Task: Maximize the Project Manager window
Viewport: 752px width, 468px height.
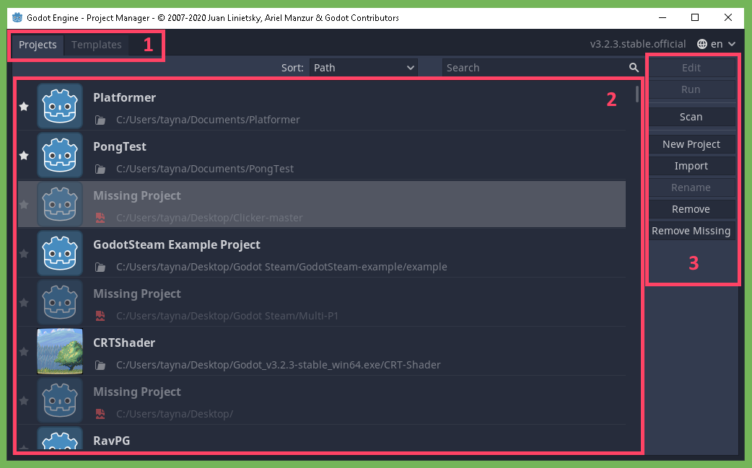Action: point(695,18)
